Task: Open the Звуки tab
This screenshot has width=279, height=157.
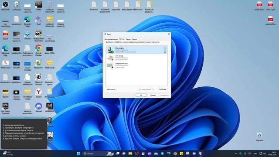Action: click(128, 39)
